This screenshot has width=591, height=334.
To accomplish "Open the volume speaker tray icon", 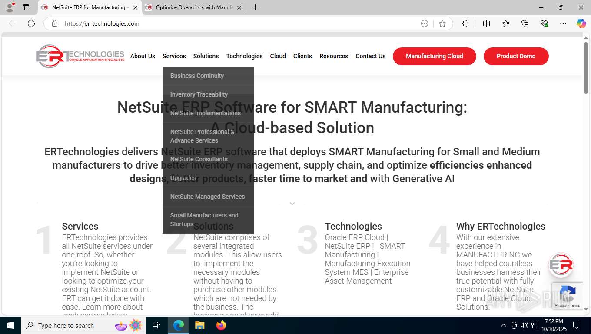I will coord(524,325).
